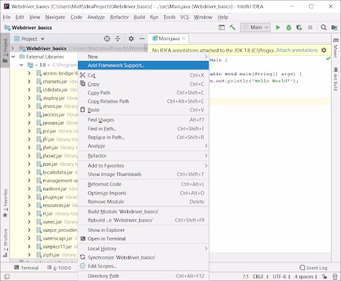Screen dimensions: 341x281
Task: Run with coverage using the shield icon
Action: [x=299, y=27]
